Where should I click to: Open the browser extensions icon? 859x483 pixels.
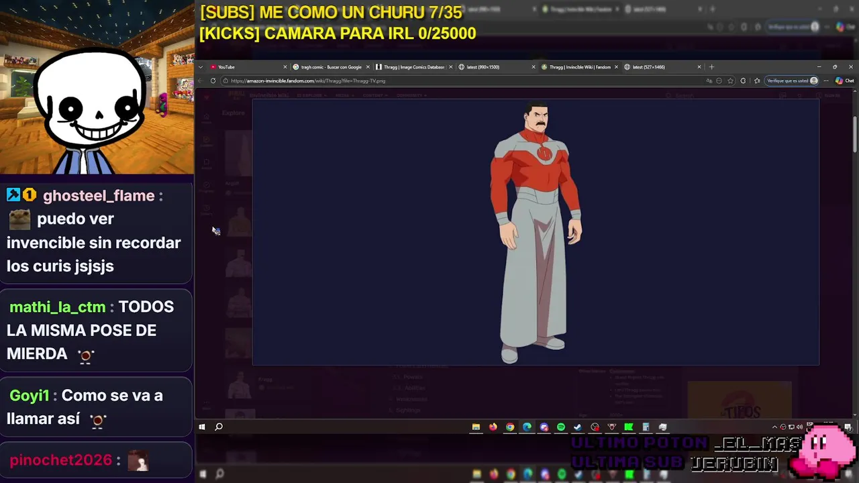pyautogui.click(x=743, y=80)
